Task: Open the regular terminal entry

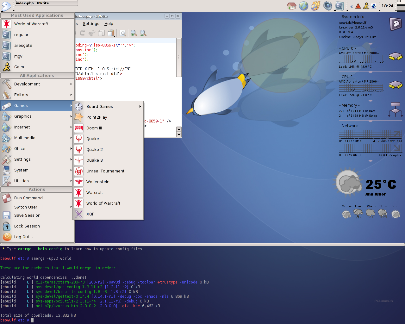Action: (37, 34)
